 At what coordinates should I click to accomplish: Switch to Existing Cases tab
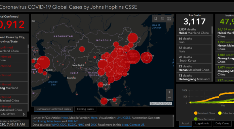pos(85,109)
